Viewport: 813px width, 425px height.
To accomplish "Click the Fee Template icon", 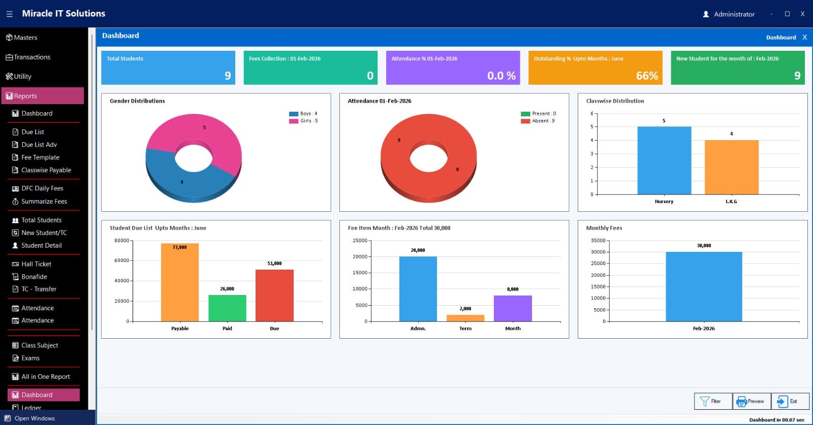I will pos(15,157).
